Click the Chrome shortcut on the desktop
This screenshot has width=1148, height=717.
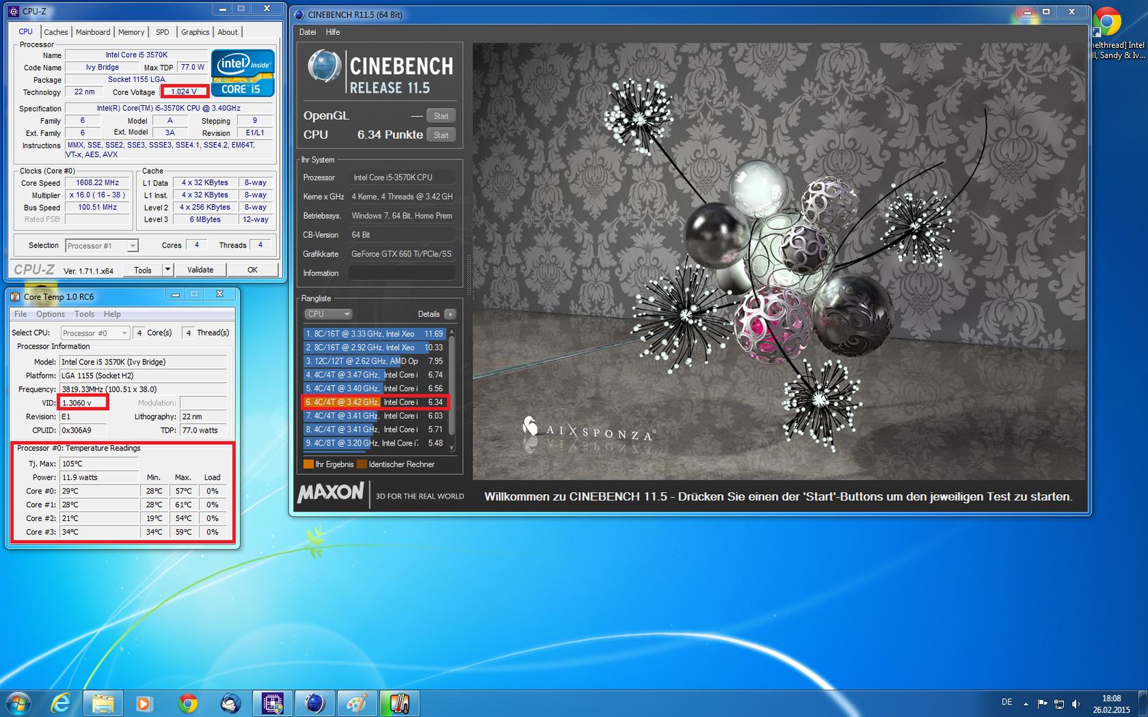tap(1107, 23)
